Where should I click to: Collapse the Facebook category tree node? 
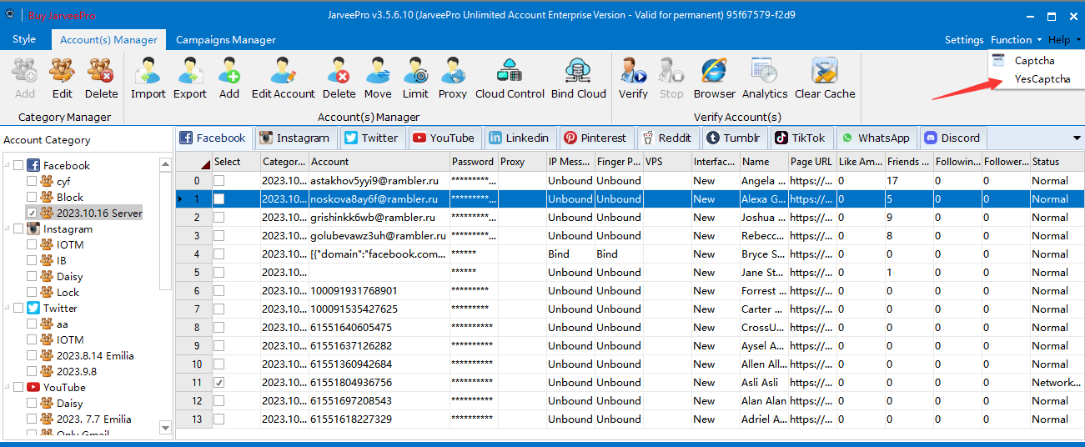(x=8, y=165)
